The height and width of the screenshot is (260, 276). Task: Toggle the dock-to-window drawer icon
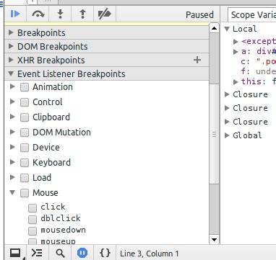click(15, 253)
